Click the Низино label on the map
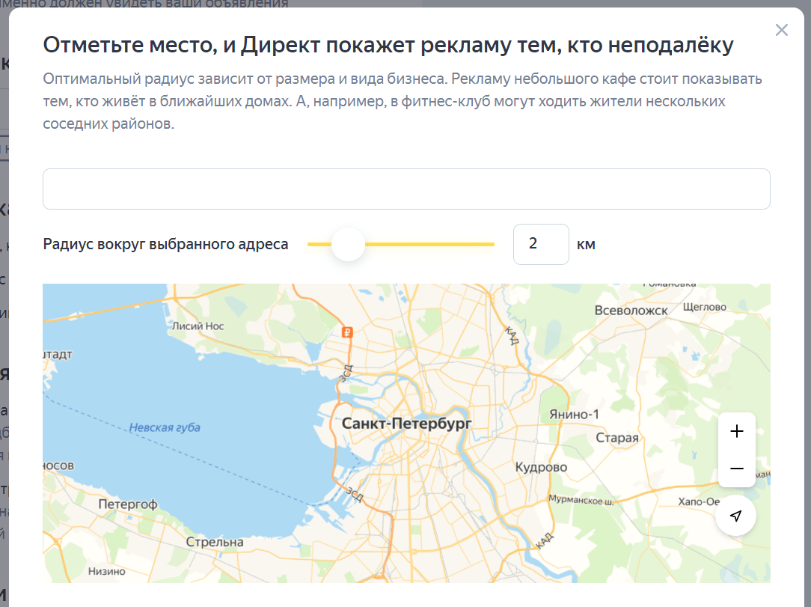The height and width of the screenshot is (607, 811). [x=106, y=571]
